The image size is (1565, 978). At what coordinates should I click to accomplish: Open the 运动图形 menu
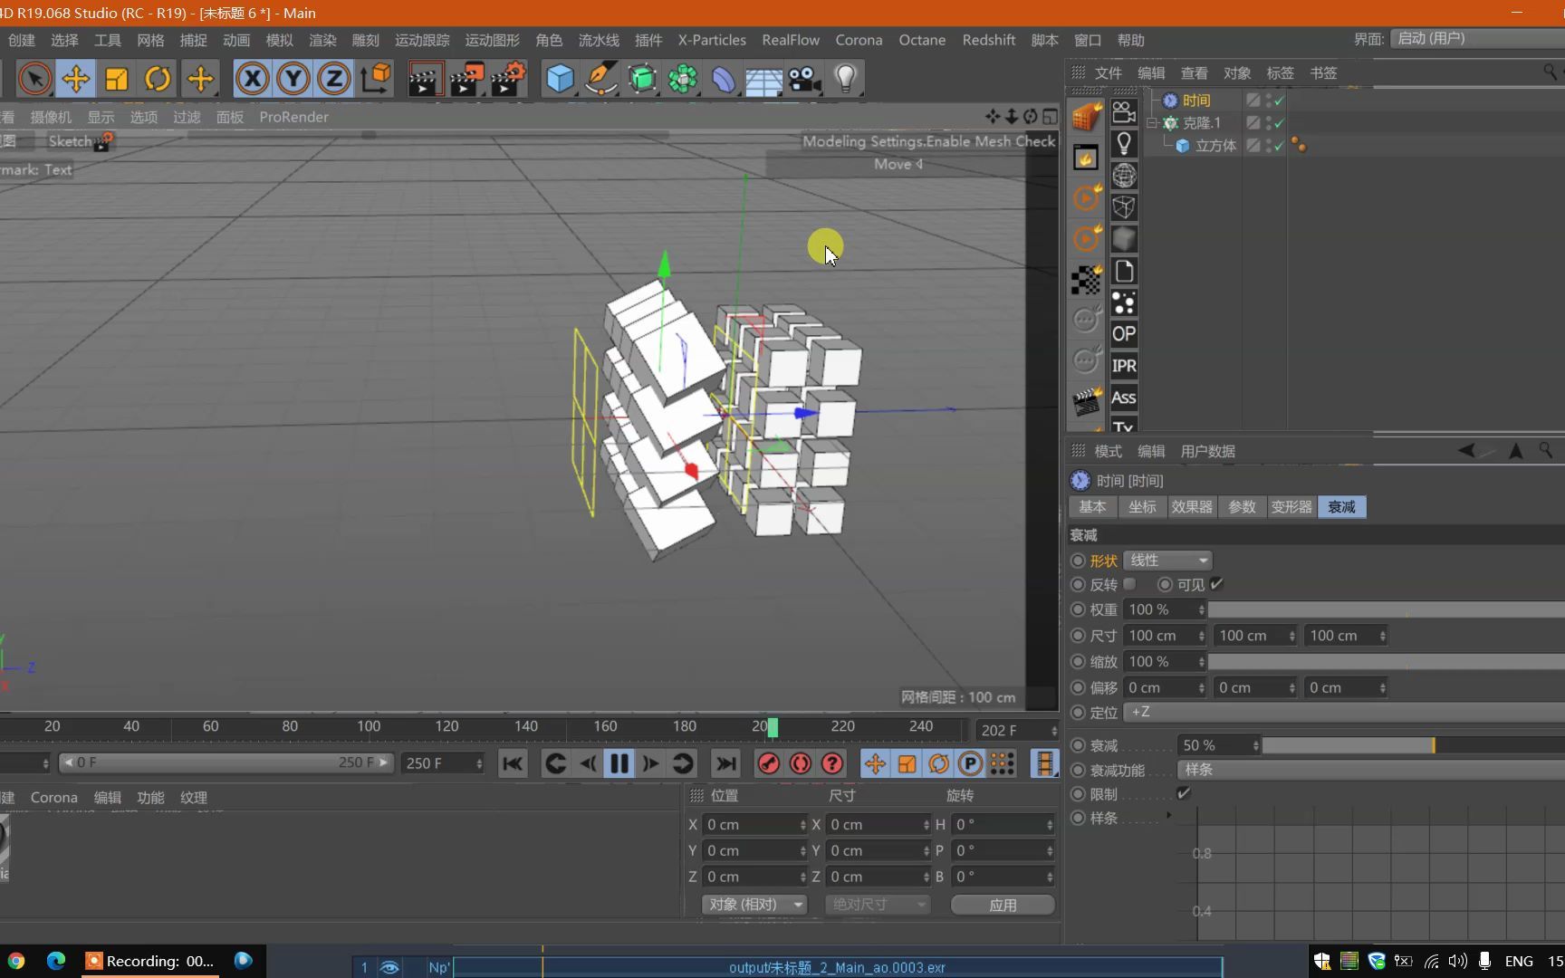(492, 40)
